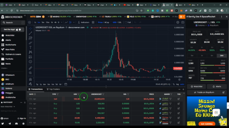Click Trade on Raydium button
This screenshot has height=128, width=229.
(x=206, y=92)
